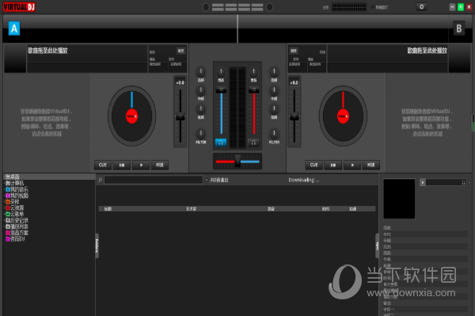
Task: Click the left deck turntable platter
Action: [x=131, y=116]
